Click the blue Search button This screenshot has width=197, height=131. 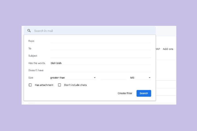click(x=144, y=93)
